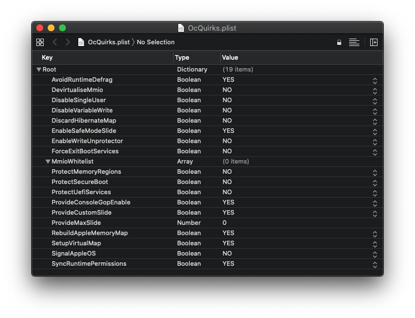Click the Number type of ProvideMaxSlide
This screenshot has height=318, width=415.
coord(188,223)
